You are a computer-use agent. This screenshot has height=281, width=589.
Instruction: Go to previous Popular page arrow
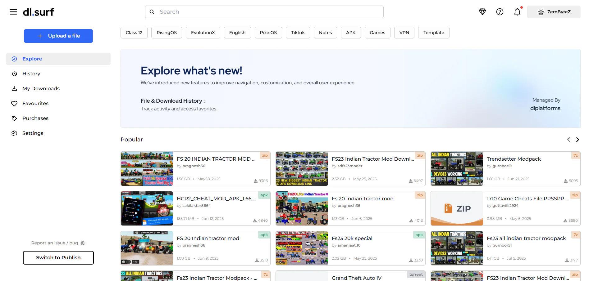coord(568,140)
